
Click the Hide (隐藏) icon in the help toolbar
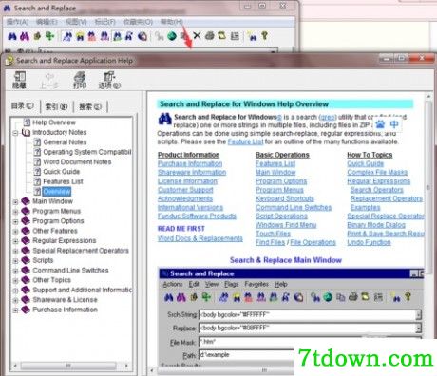(19, 80)
